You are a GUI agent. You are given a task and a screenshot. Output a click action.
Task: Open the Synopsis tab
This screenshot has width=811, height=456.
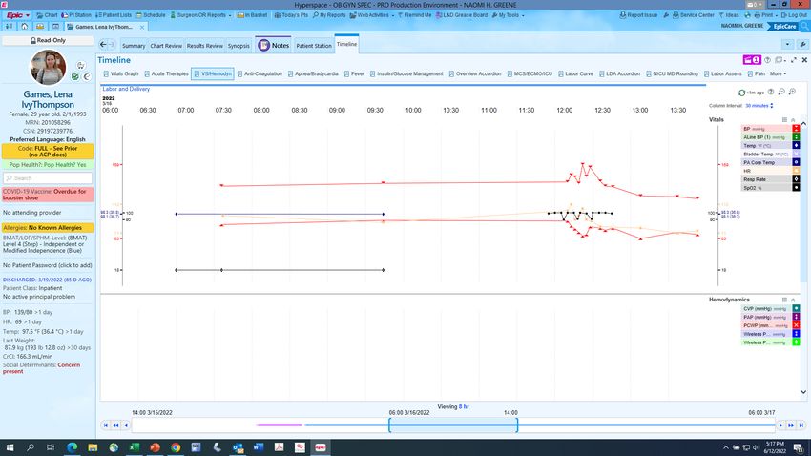(239, 46)
